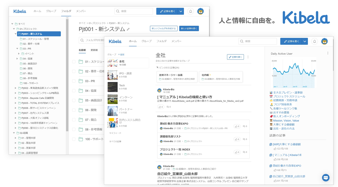The height and width of the screenshot is (187, 338).
Task: Open the 記事を書く dropdown arrow in back window
Action: pyautogui.click(x=181, y=11)
